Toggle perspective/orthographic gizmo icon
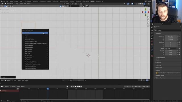Screen dimensions: 182x102 [x=148, y=26]
